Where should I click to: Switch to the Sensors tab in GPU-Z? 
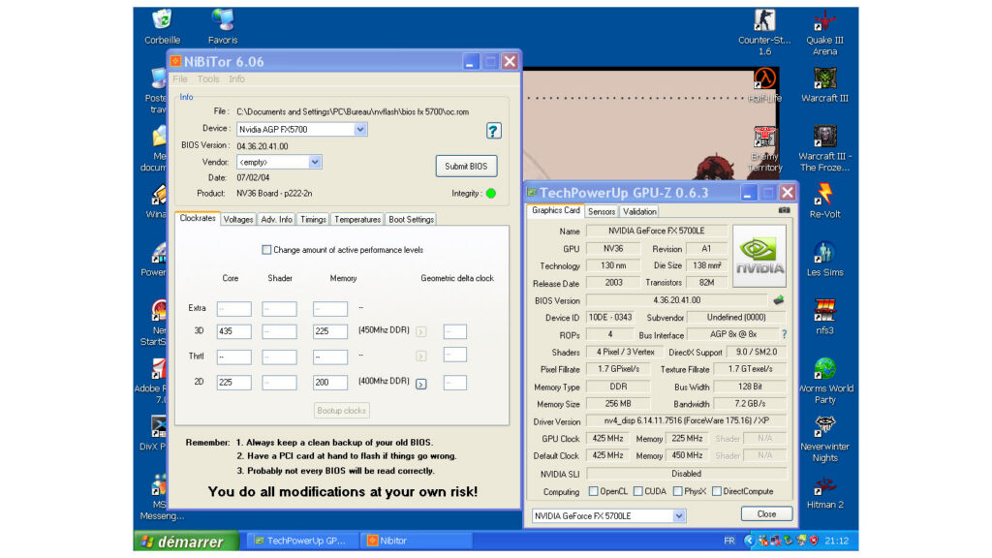tap(602, 211)
